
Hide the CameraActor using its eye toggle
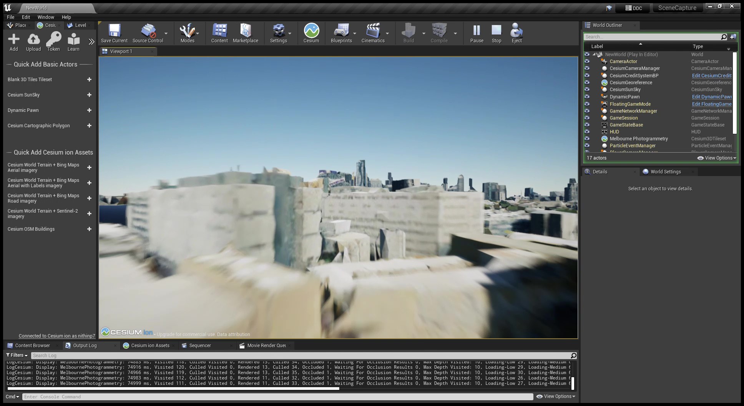pos(587,61)
